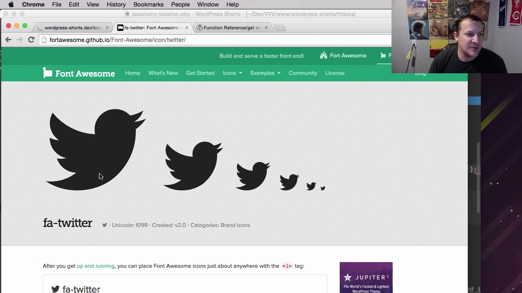Screen dimensions: 522x293
Task: Click the Unicode: f099 text
Action: (x=130, y=225)
